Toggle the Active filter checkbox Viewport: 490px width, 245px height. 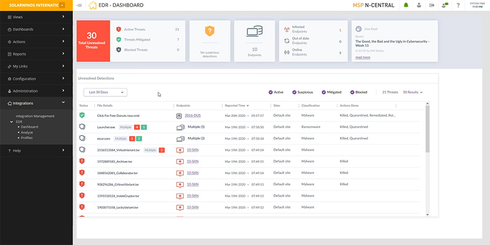(x=271, y=92)
